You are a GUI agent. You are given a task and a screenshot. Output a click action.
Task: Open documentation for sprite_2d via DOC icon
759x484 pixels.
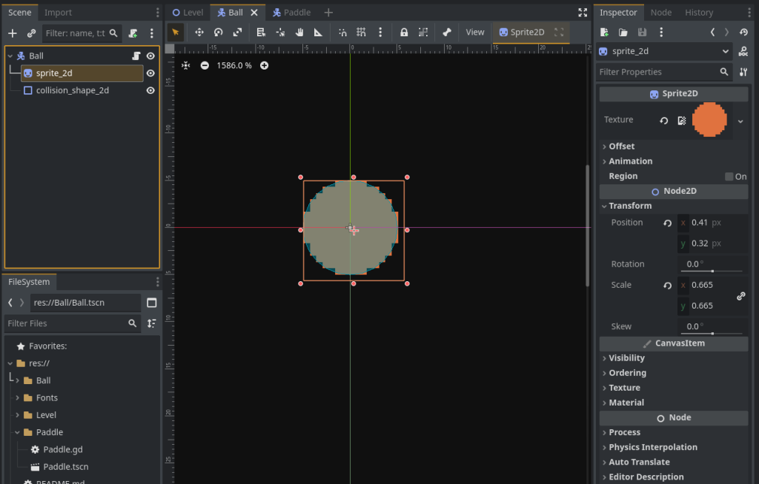pos(743,51)
